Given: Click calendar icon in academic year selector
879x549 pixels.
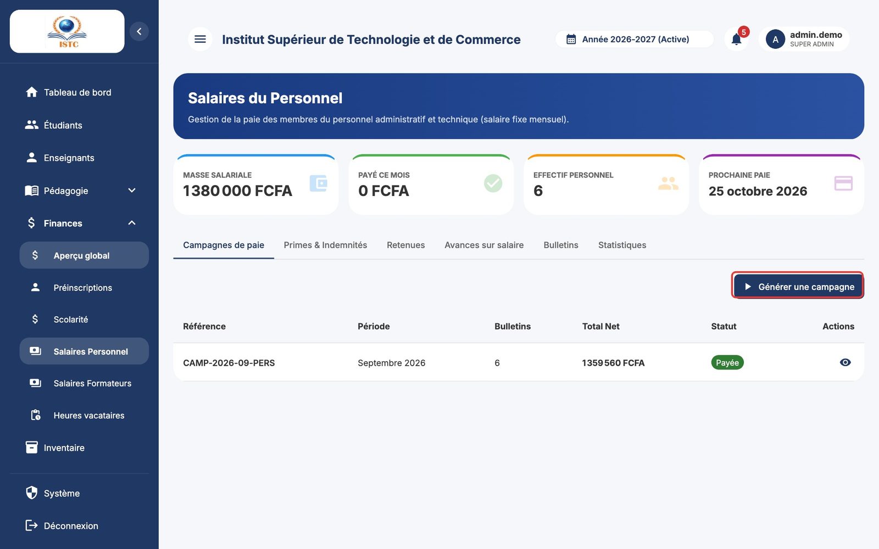Looking at the screenshot, I should [571, 40].
